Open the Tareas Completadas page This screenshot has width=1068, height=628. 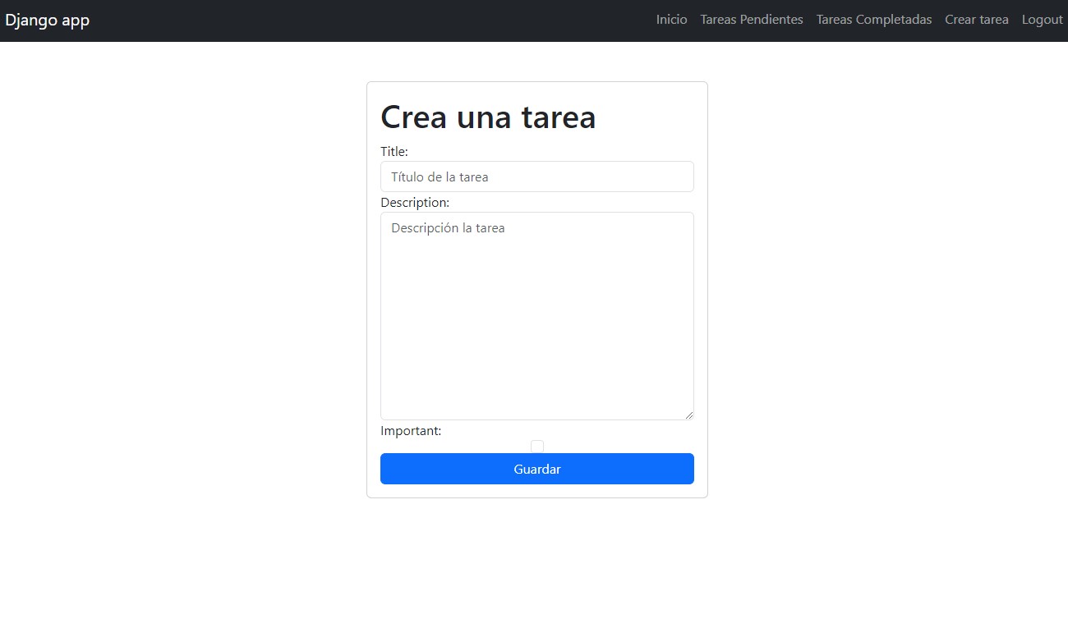click(873, 19)
